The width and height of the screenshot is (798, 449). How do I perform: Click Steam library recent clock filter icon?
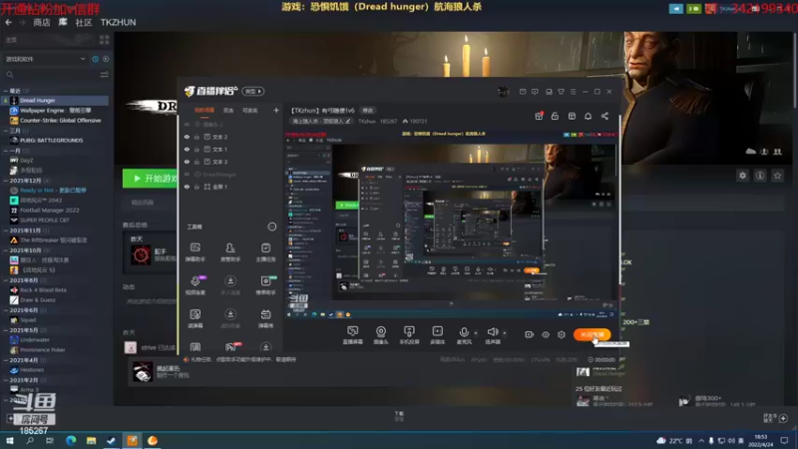(95, 59)
